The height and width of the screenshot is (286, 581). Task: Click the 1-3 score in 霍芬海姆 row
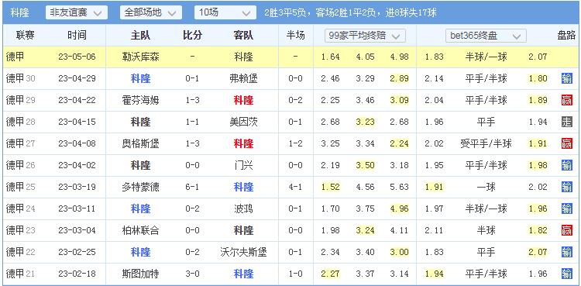click(x=192, y=100)
